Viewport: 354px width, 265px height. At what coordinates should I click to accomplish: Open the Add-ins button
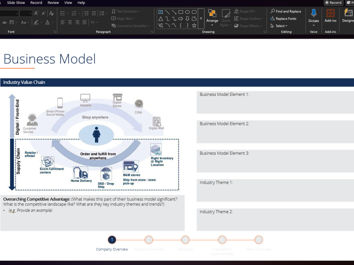(331, 16)
